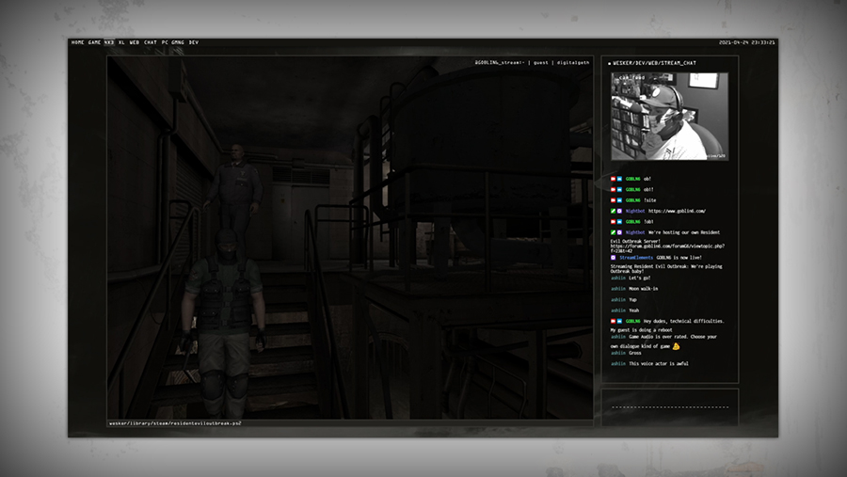The image size is (847, 477).
Task: Click the purple badge on Nightbot goblin6.com row
Action: click(x=619, y=212)
